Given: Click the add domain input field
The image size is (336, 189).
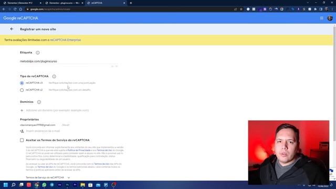Looking at the screenshot, I should pyautogui.click(x=57, y=110).
